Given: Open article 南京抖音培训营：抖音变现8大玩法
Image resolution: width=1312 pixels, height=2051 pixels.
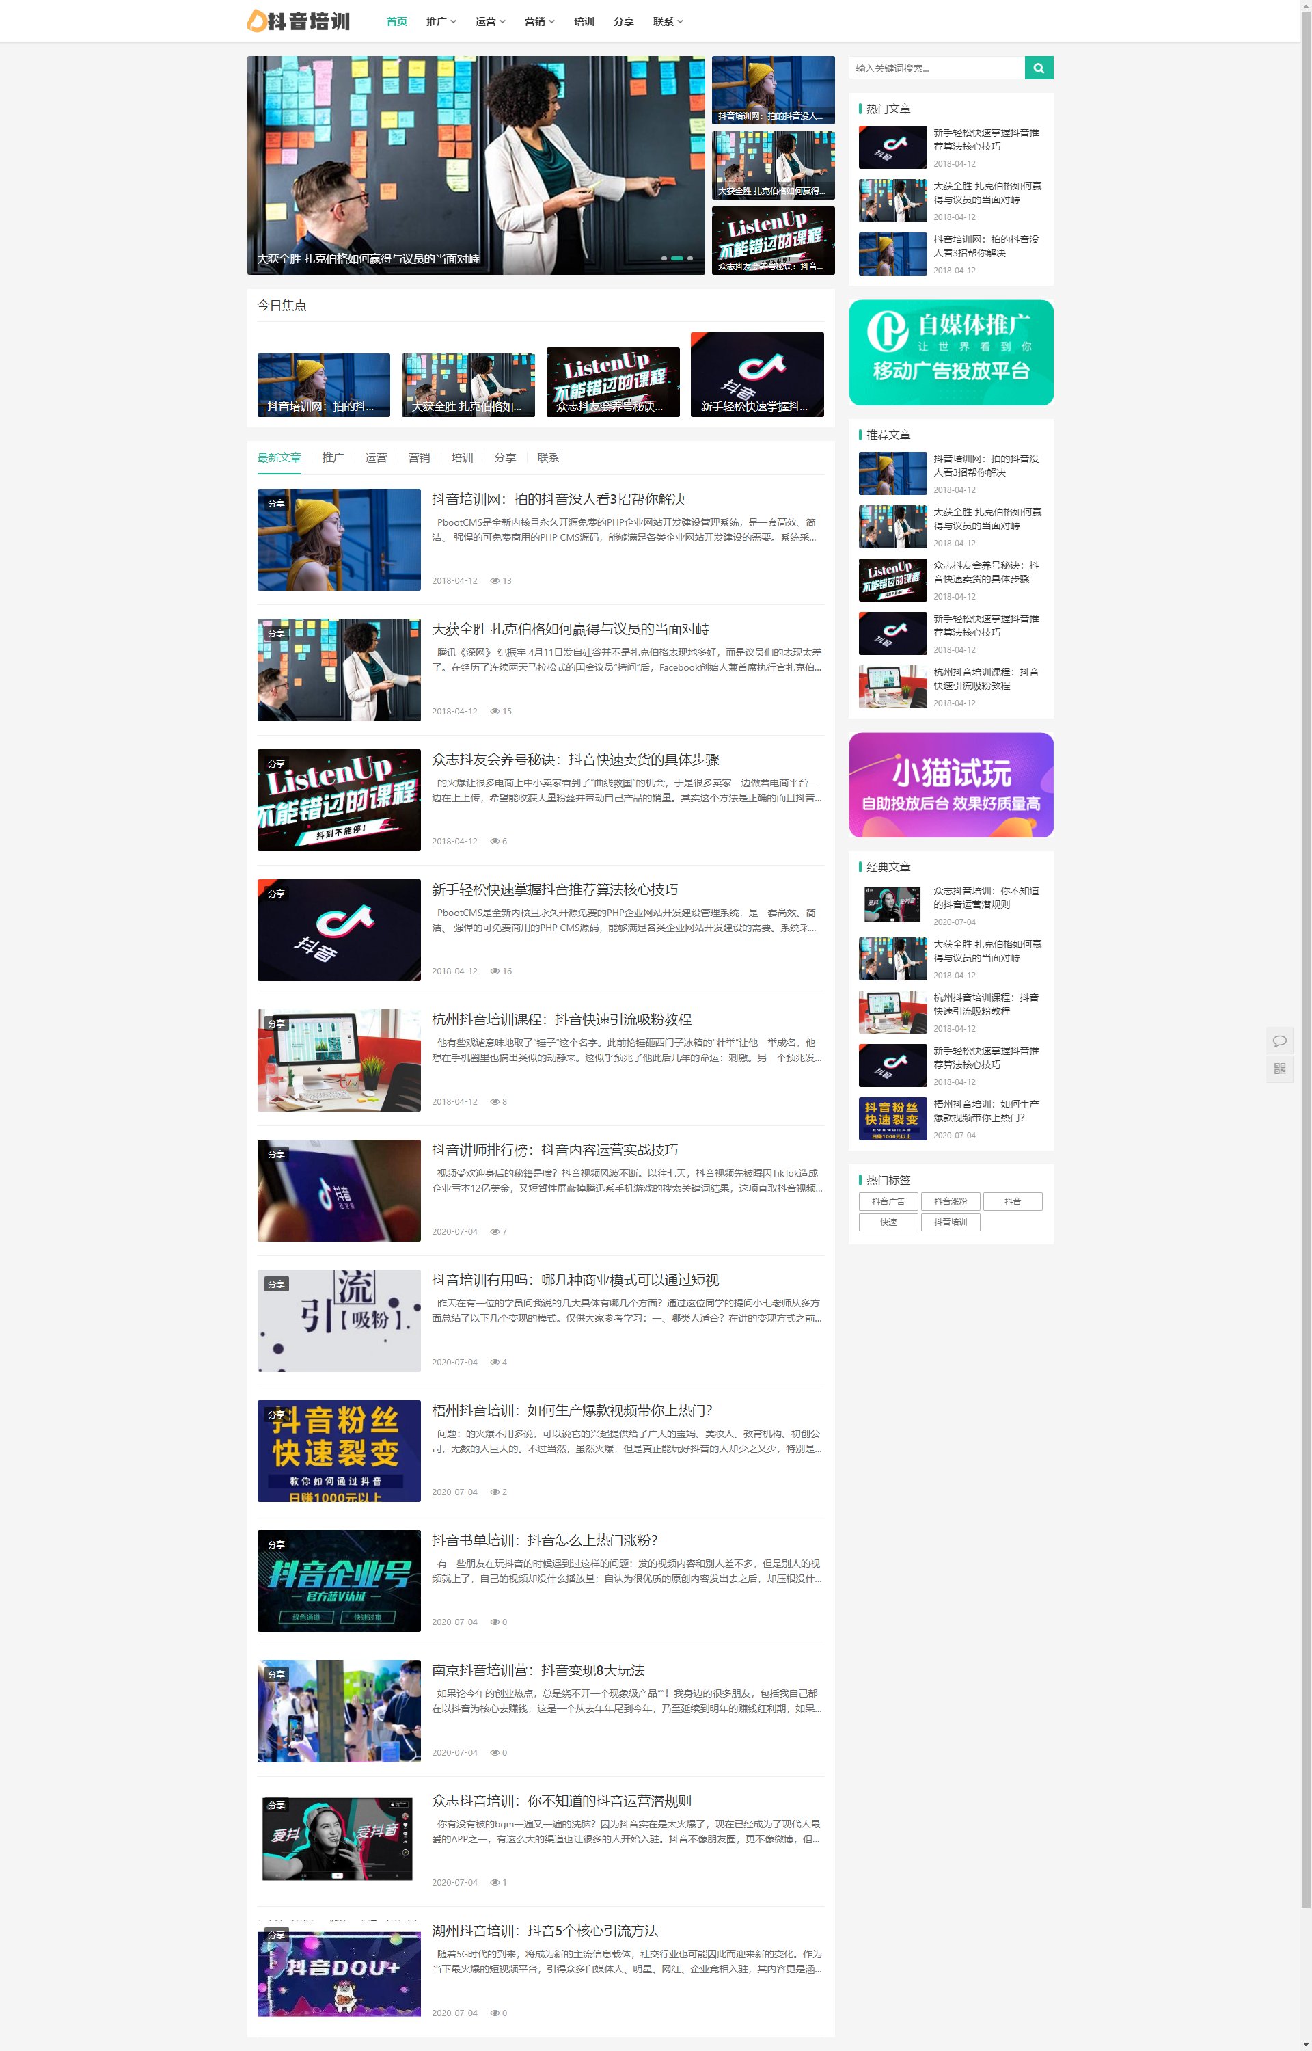Looking at the screenshot, I should tap(538, 1670).
